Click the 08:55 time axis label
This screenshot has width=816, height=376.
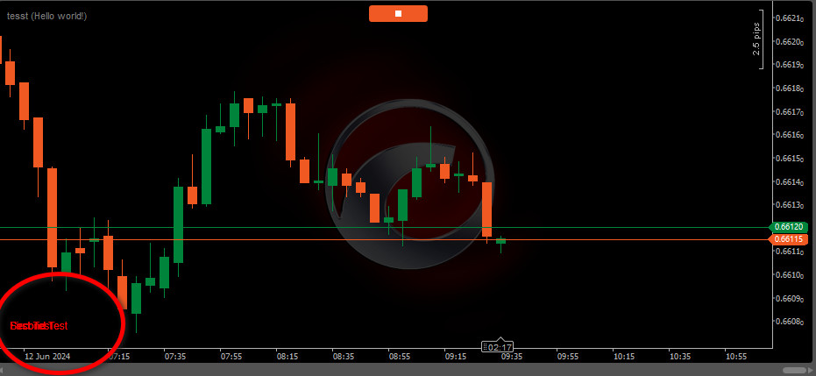[x=400, y=356]
